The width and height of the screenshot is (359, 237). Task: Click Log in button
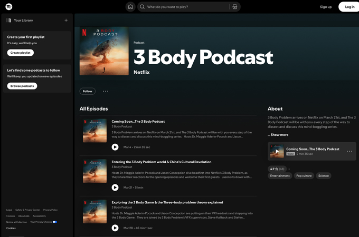(x=349, y=7)
